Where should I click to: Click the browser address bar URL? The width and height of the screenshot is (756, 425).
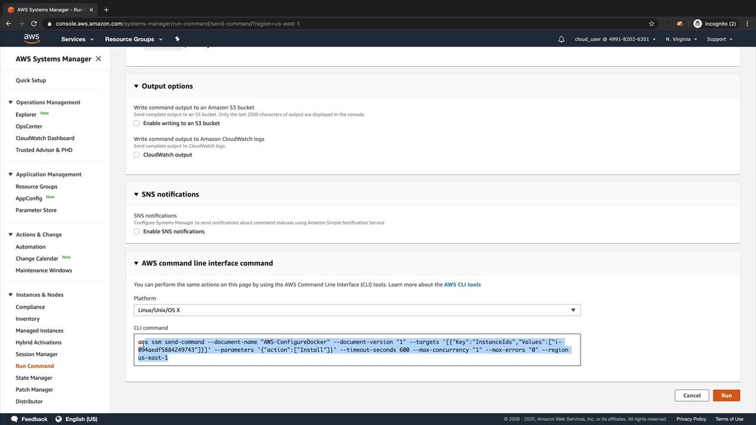point(178,24)
